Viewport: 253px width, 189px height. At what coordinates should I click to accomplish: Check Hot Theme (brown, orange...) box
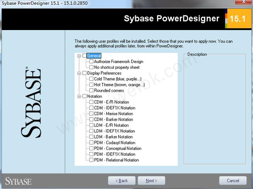[x=91, y=85]
